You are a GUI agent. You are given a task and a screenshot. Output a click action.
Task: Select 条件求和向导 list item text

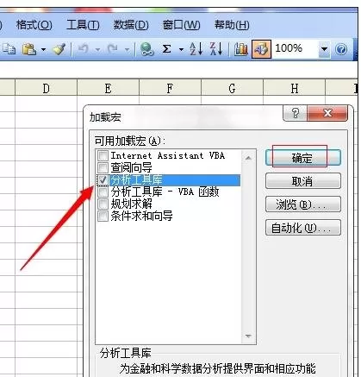(x=142, y=216)
